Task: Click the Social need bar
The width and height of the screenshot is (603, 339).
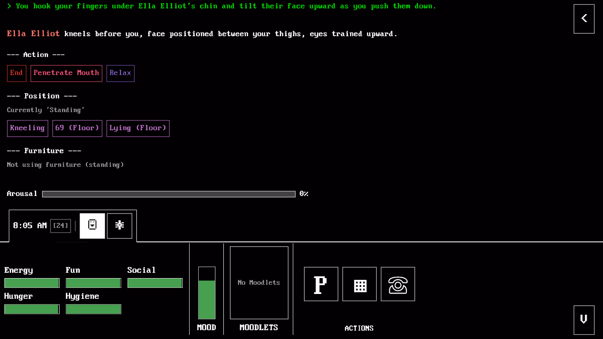Action: pos(155,283)
